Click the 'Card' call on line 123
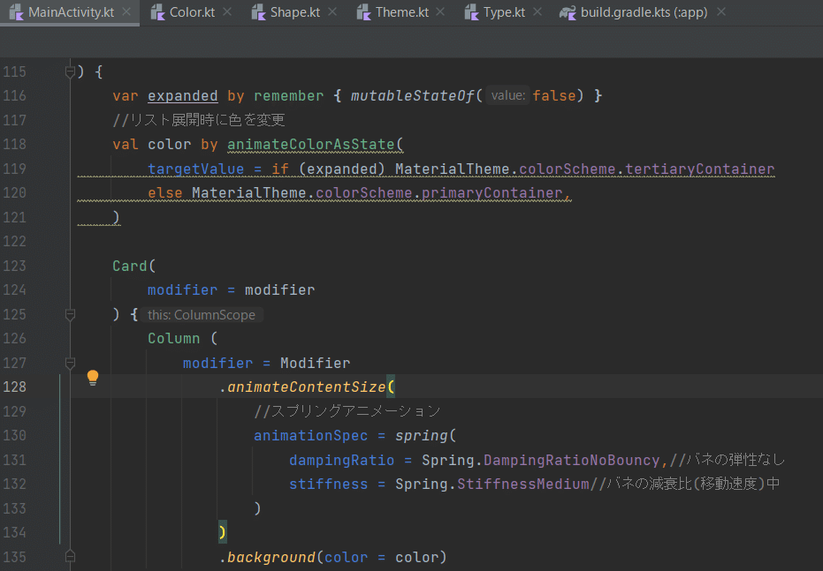The height and width of the screenshot is (571, 823). (130, 266)
